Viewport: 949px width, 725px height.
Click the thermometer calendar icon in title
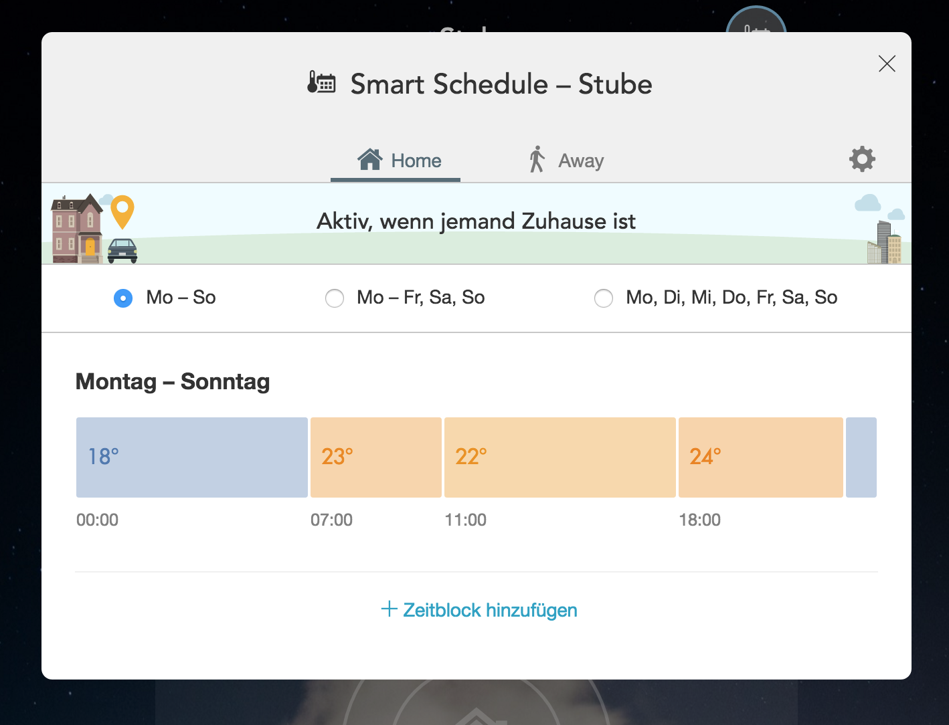[321, 83]
